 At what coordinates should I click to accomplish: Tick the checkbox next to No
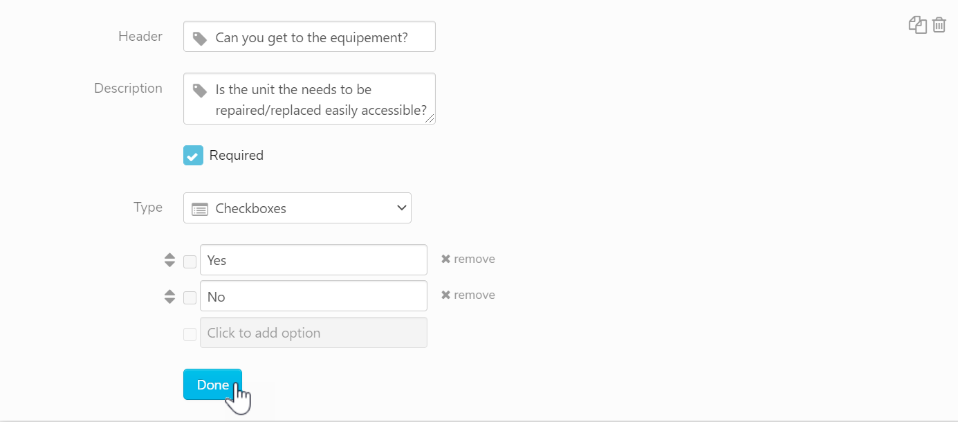point(190,298)
